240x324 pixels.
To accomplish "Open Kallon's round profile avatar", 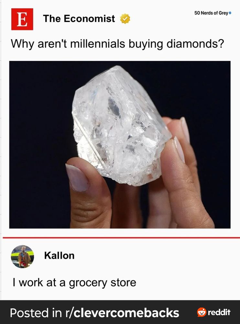I will [x=22, y=256].
